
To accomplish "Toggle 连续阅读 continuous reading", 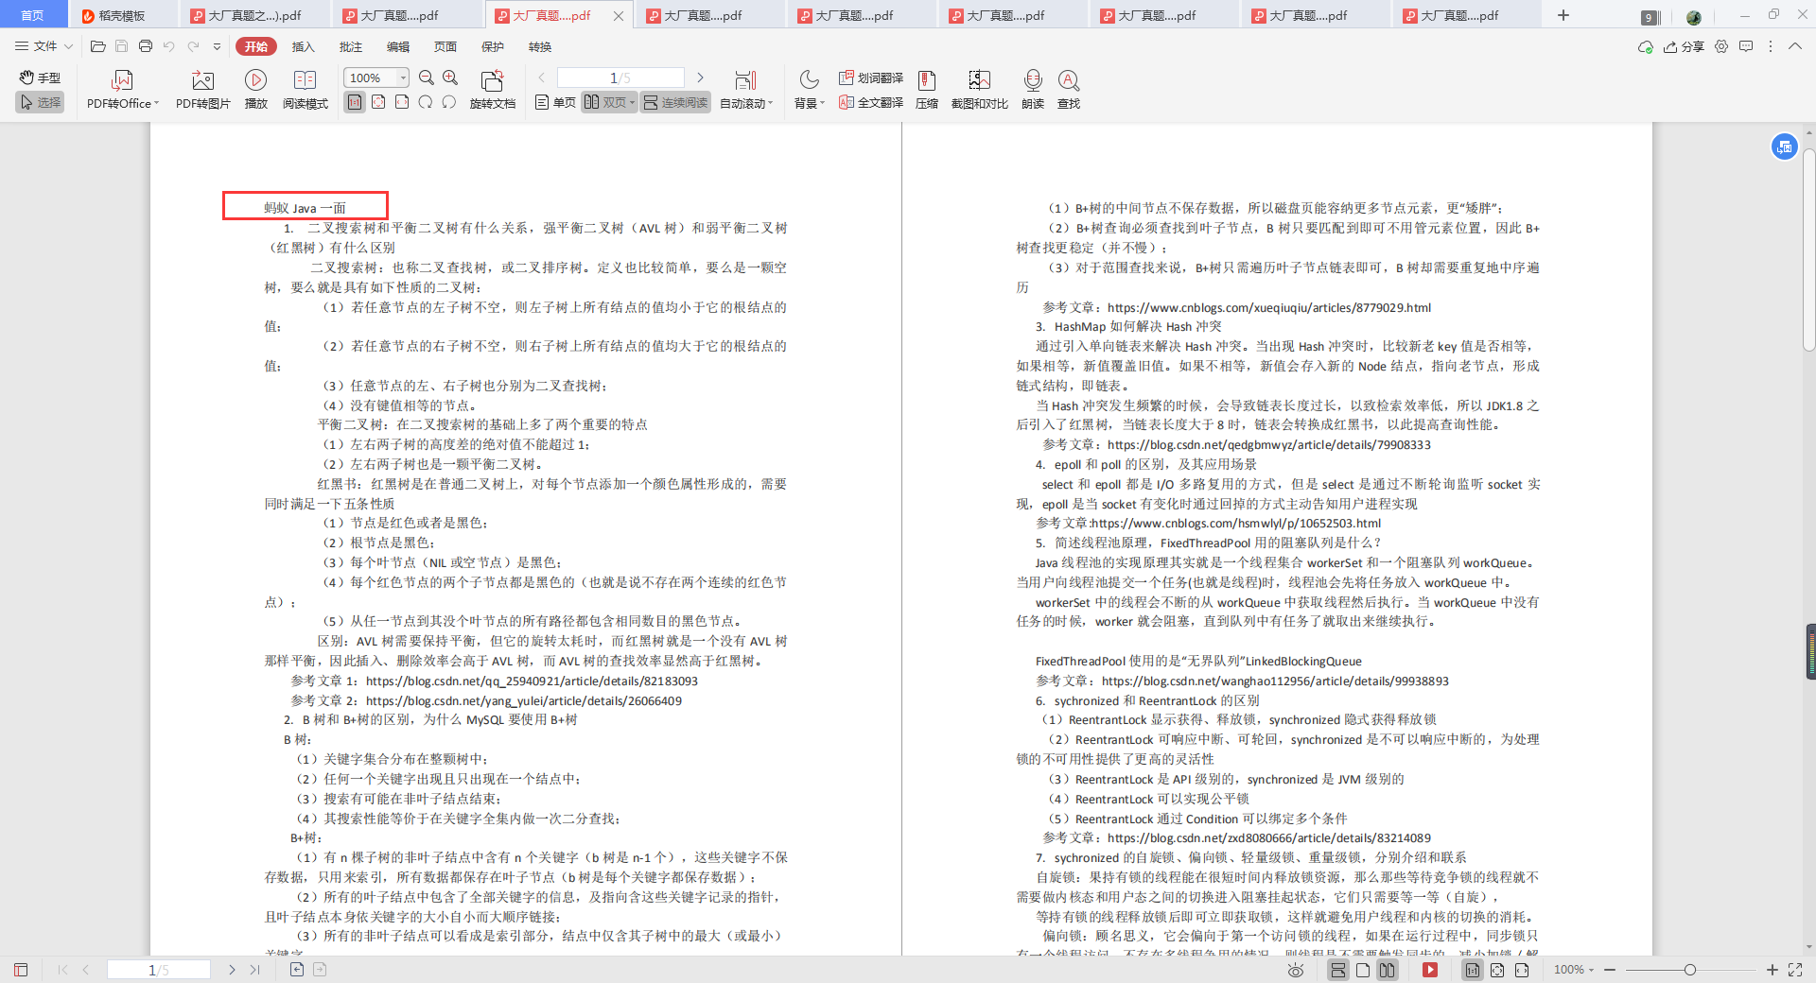I will point(675,102).
